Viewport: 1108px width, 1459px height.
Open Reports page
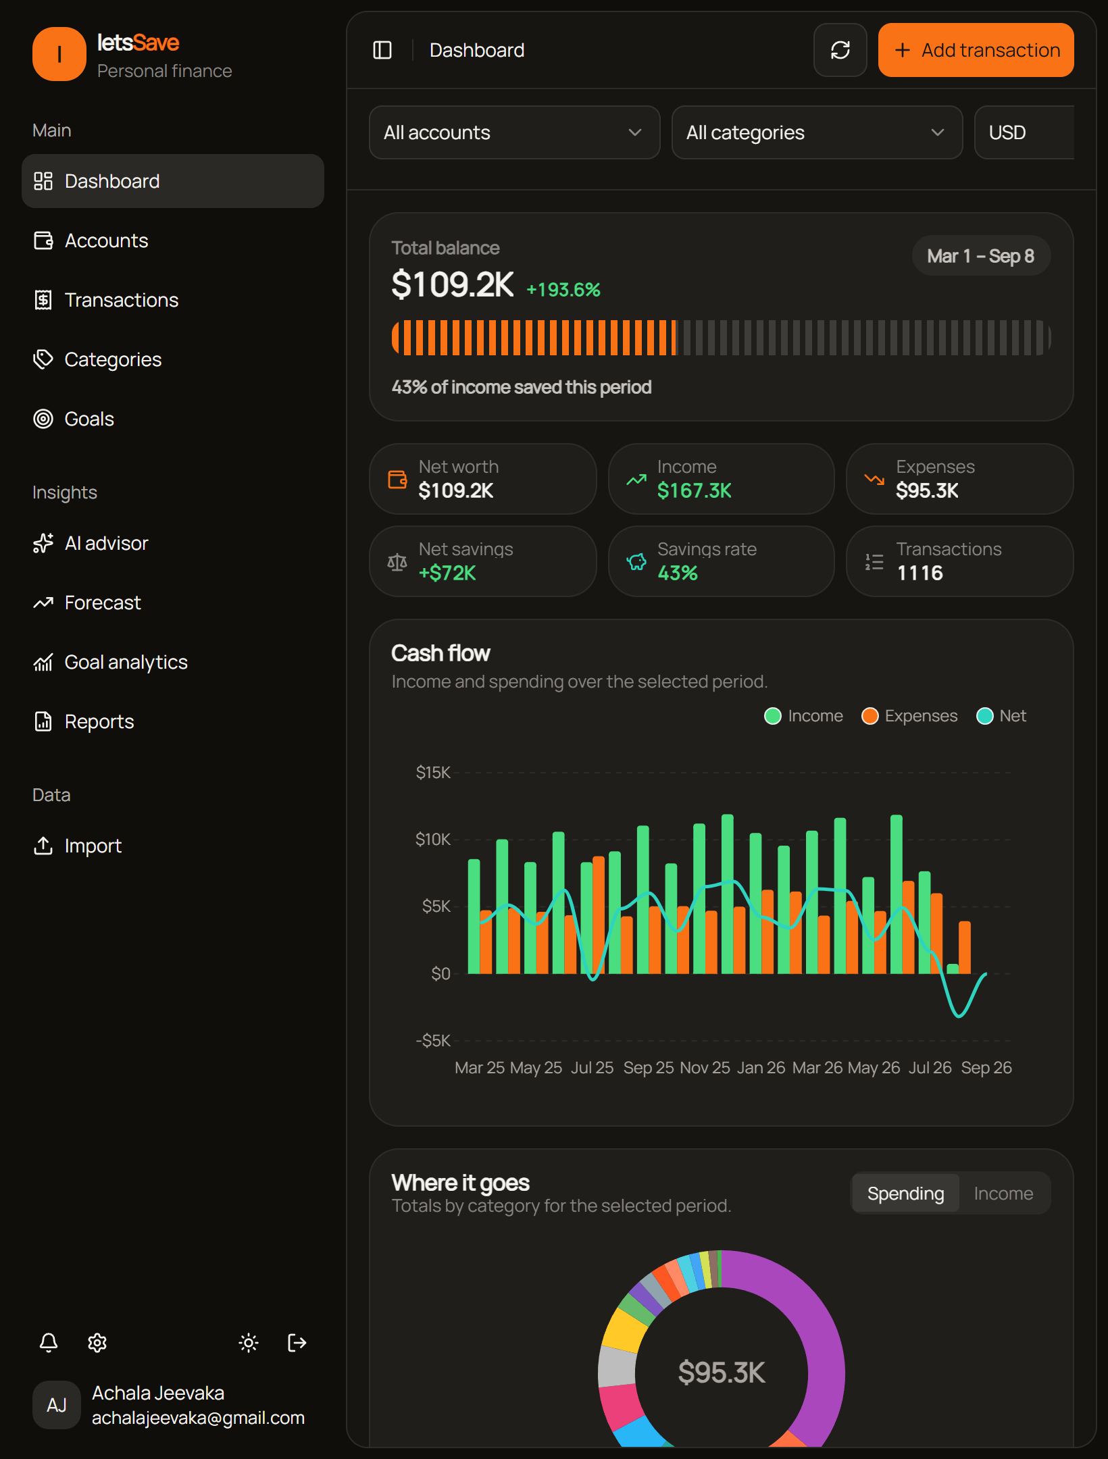173,721
